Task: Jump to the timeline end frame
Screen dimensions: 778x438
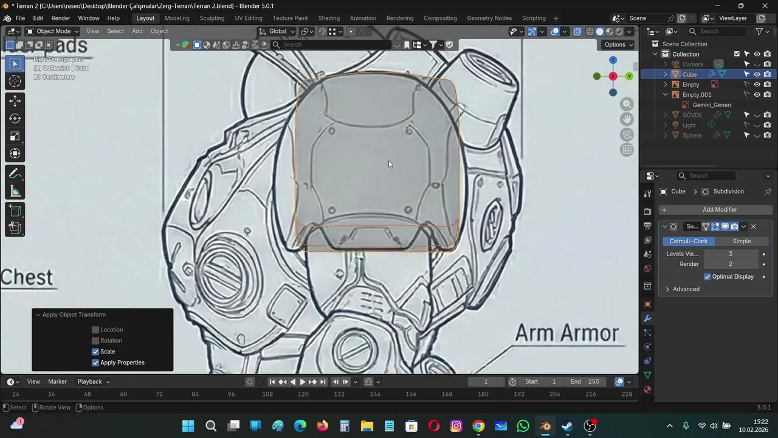Action: 323,382
